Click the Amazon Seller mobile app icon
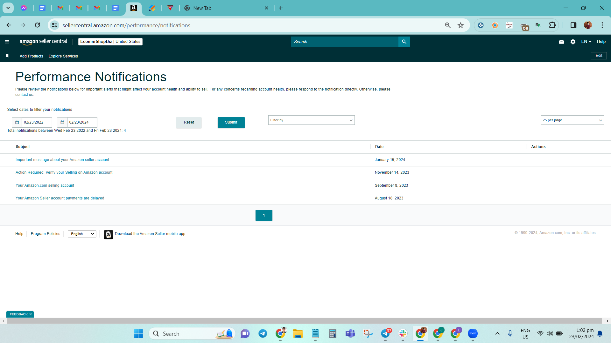This screenshot has width=611, height=343. coord(109,234)
